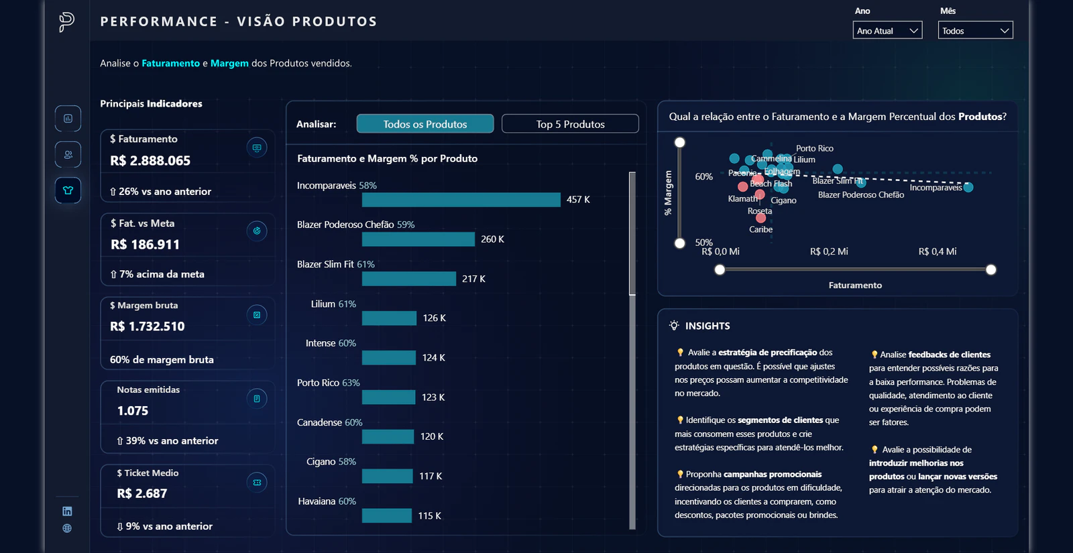
Task: Click the '% Margem' scatter axis title
Action: tap(668, 193)
